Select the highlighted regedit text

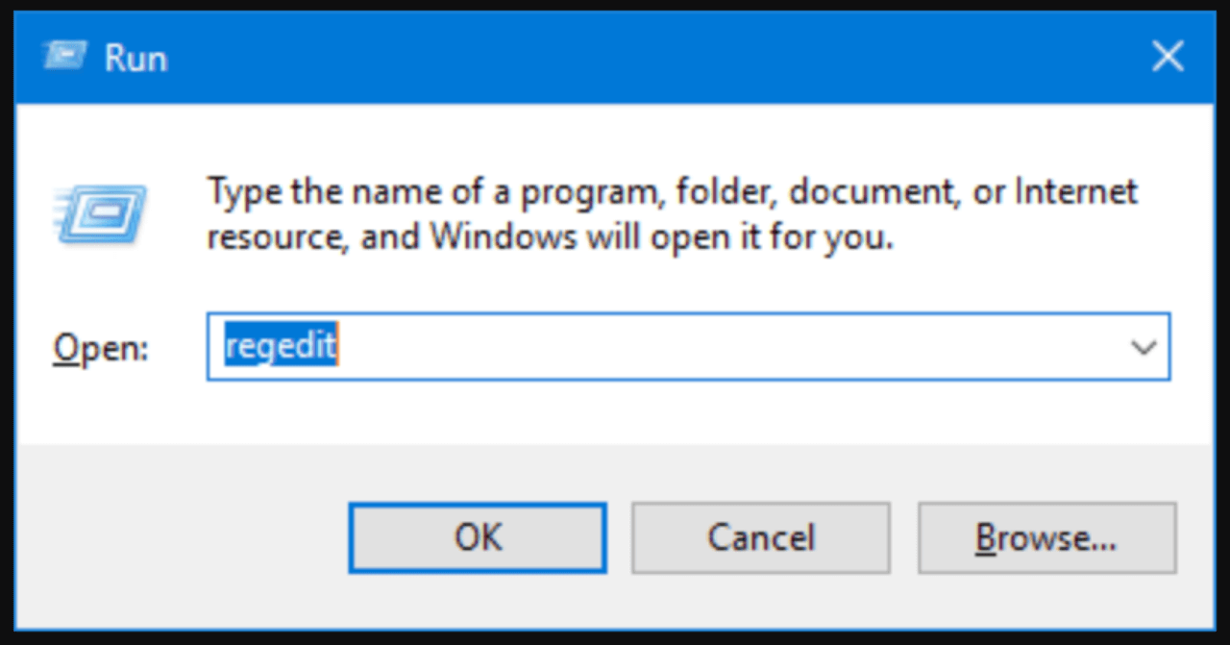[x=280, y=346]
